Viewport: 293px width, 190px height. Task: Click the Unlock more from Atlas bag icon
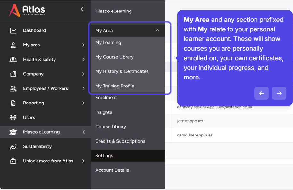(x=13, y=161)
